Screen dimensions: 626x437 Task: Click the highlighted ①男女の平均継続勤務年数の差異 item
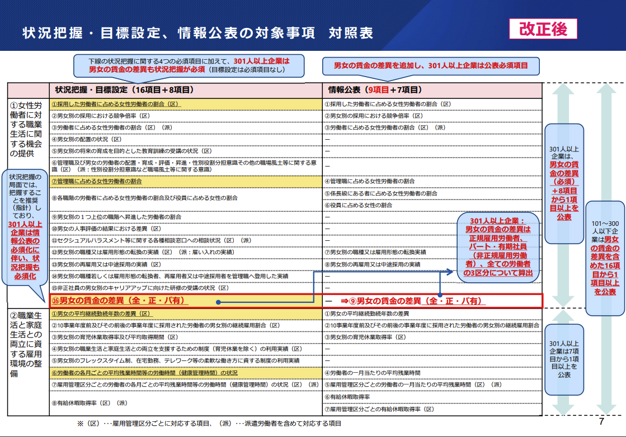coord(101,313)
